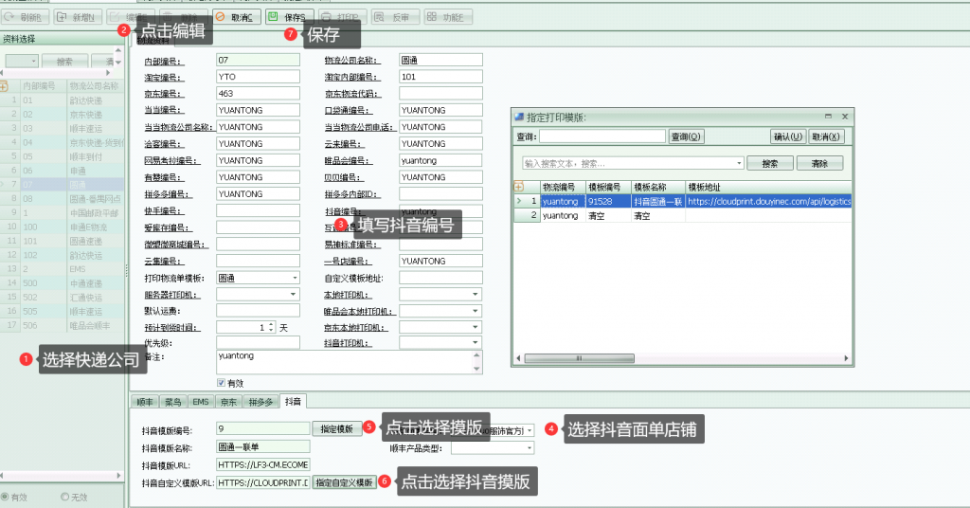Image resolution: width=970 pixels, height=508 pixels.
Task: Click the 保存S save icon
Action: pos(273,17)
